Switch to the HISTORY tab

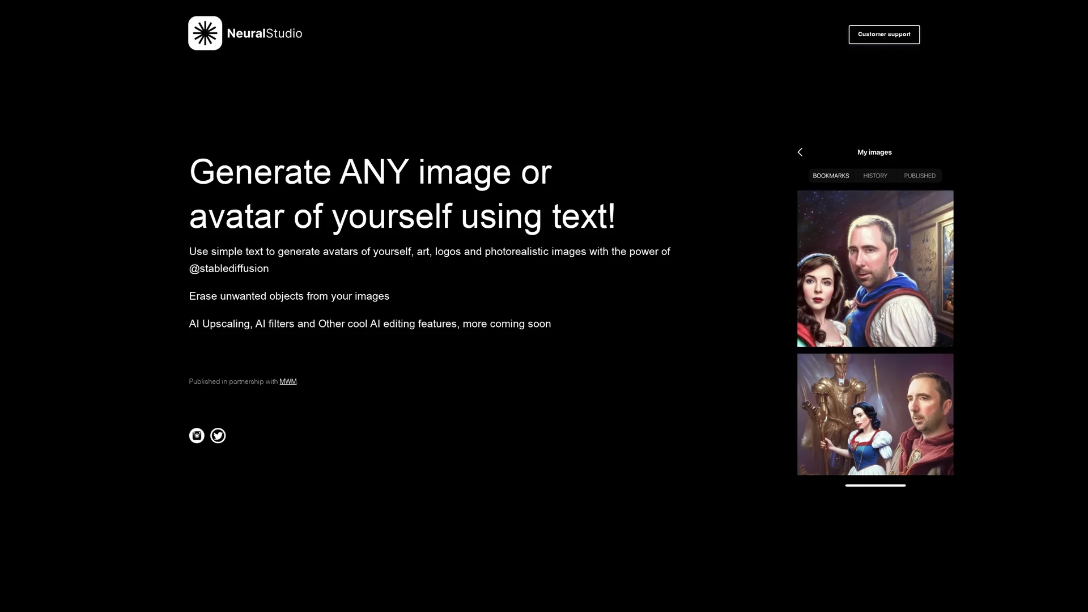[x=875, y=176]
